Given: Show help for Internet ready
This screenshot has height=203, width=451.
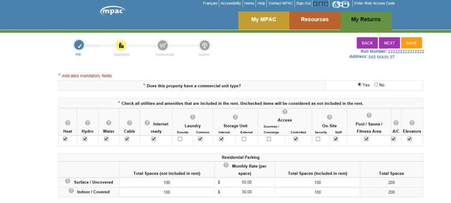Looking at the screenshot, I should 147,123.
